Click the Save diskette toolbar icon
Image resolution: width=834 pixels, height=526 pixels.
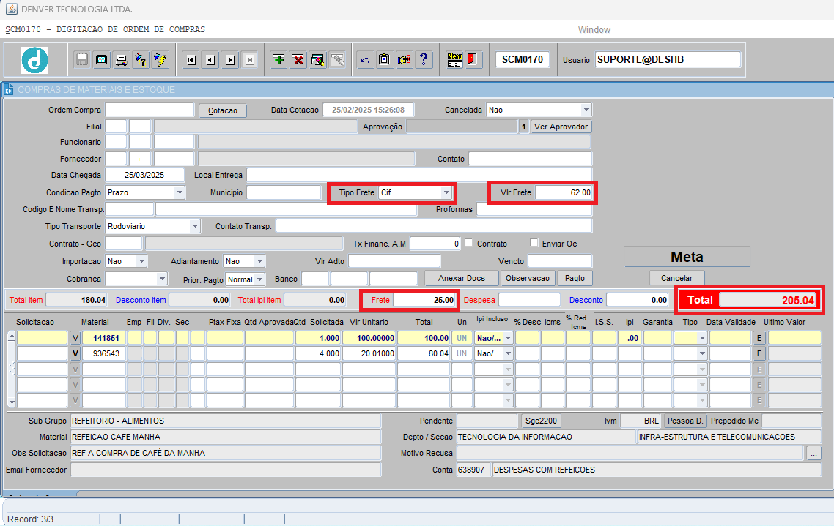[x=82, y=59]
